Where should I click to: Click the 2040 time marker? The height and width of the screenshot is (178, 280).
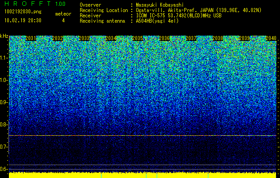coord(271,38)
